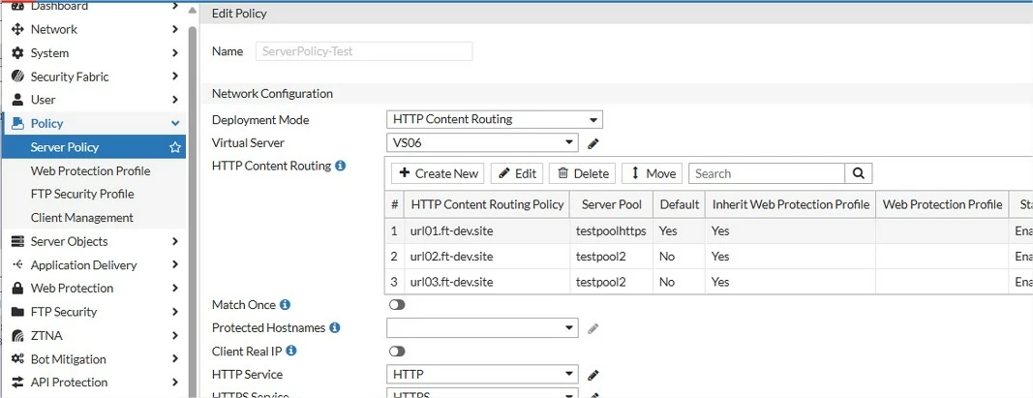Open the Deployment Mode dropdown
The image size is (1033, 398).
click(494, 120)
